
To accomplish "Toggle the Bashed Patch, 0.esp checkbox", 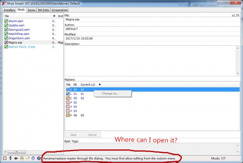I will (x=6, y=47).
